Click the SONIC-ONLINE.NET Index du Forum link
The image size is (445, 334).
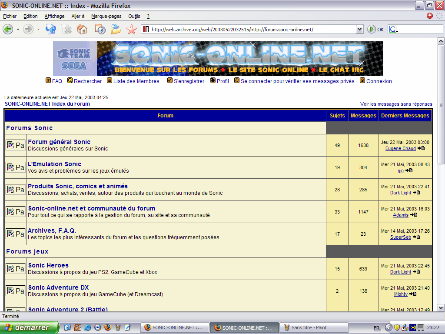47,104
